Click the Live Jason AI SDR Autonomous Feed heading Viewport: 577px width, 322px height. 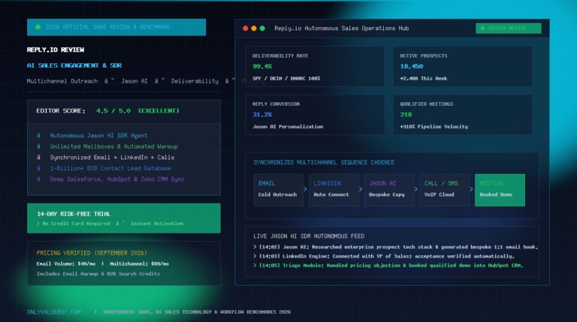point(309,236)
